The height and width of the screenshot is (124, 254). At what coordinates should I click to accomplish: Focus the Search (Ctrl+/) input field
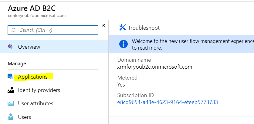58,30
